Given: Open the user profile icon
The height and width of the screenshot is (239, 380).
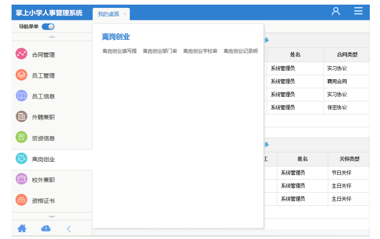Looking at the screenshot, I should 336,11.
